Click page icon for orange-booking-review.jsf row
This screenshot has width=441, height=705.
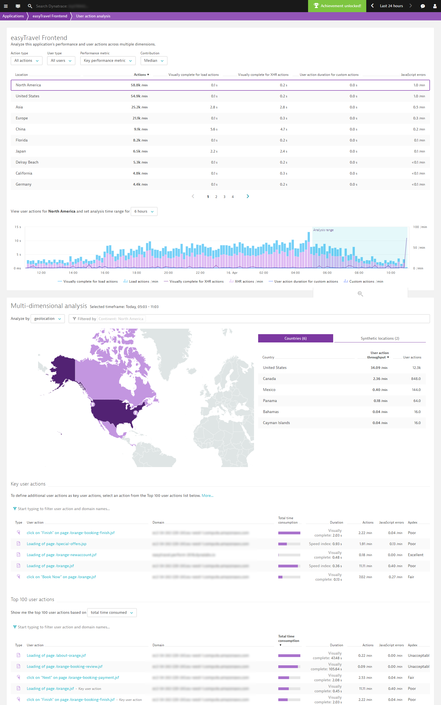pyautogui.click(x=18, y=666)
